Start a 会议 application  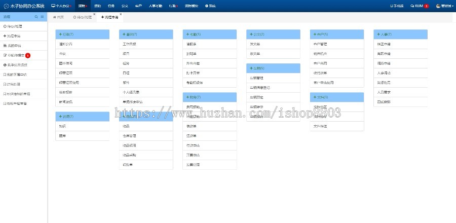(x=82, y=54)
